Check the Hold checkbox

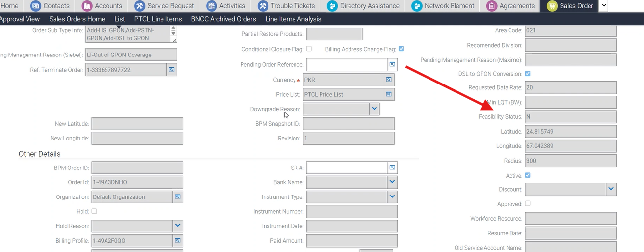[94, 211]
